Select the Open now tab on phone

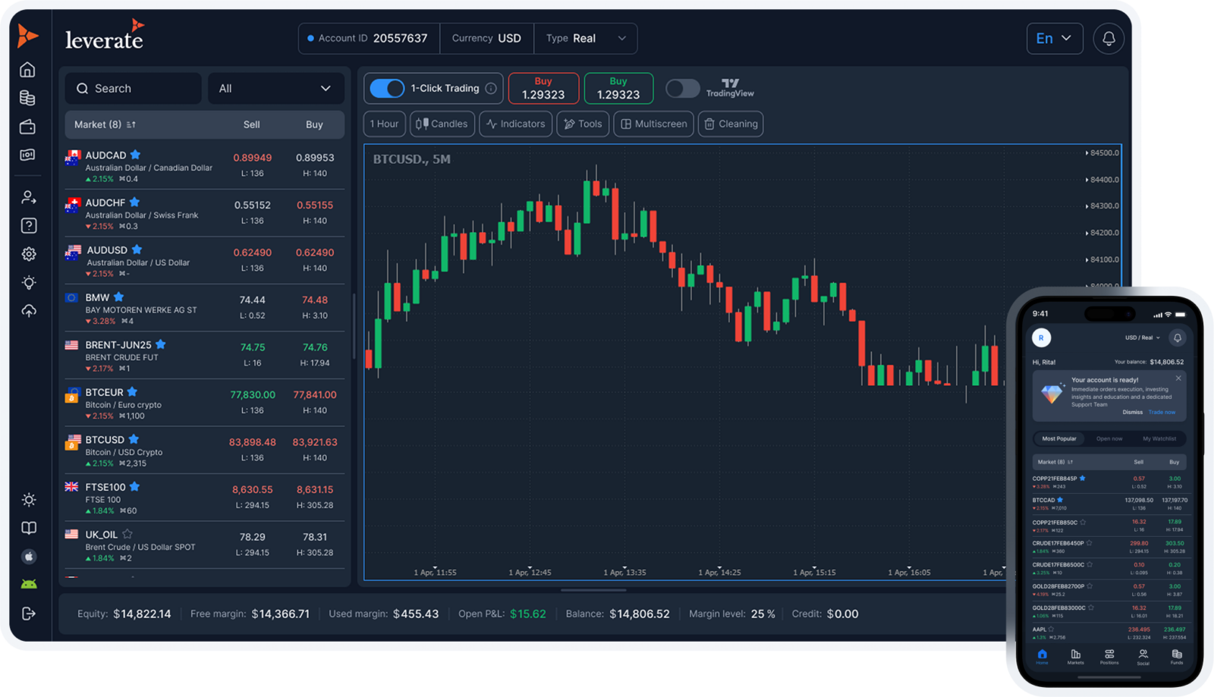(x=1109, y=438)
